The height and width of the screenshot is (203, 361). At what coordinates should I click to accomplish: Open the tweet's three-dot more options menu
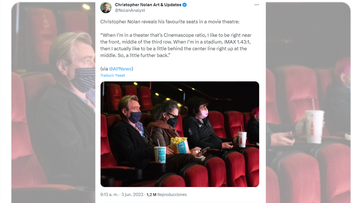257,5
